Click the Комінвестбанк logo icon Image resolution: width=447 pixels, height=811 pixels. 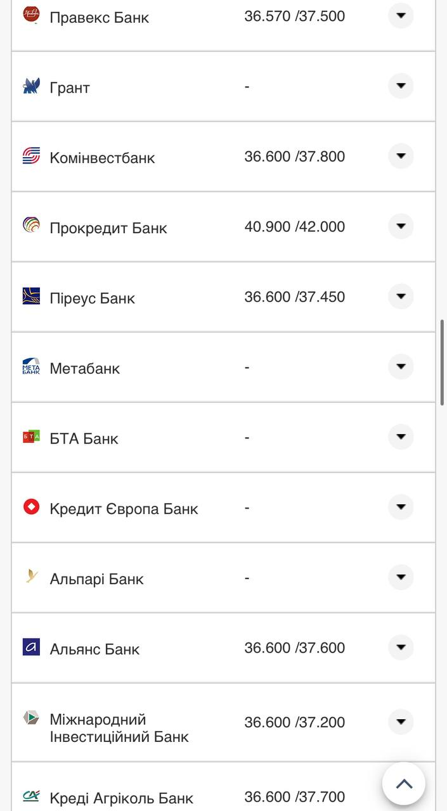(x=31, y=156)
